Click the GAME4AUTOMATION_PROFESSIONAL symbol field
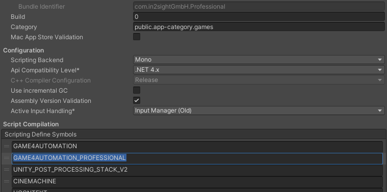Viewport: 387px width, 192px height. click(197, 158)
